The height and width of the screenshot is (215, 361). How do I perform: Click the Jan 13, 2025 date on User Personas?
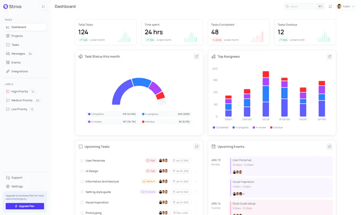181,160
